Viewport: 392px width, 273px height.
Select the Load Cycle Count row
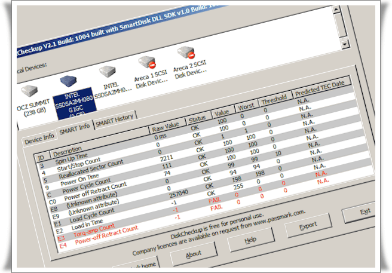[x=212, y=185]
